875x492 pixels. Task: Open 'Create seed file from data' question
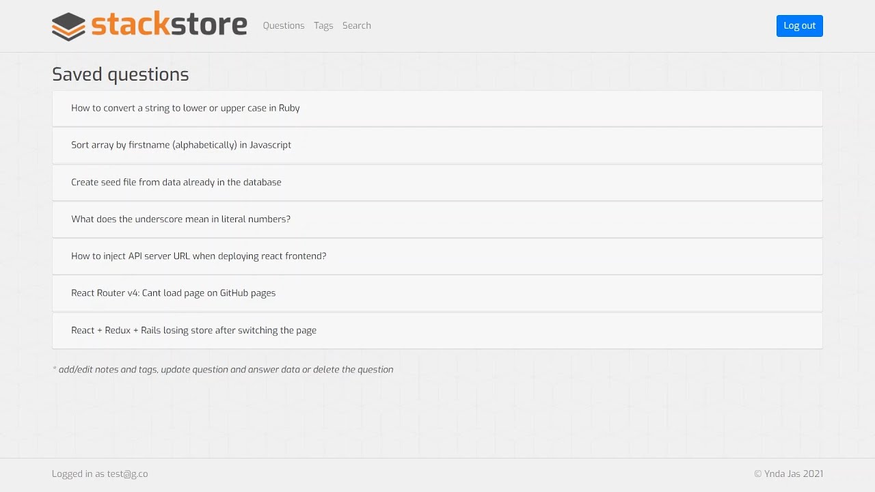437,182
